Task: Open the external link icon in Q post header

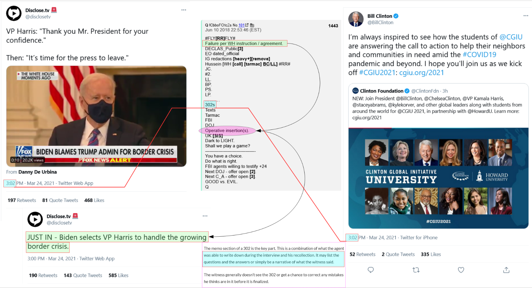Action: click(247, 25)
